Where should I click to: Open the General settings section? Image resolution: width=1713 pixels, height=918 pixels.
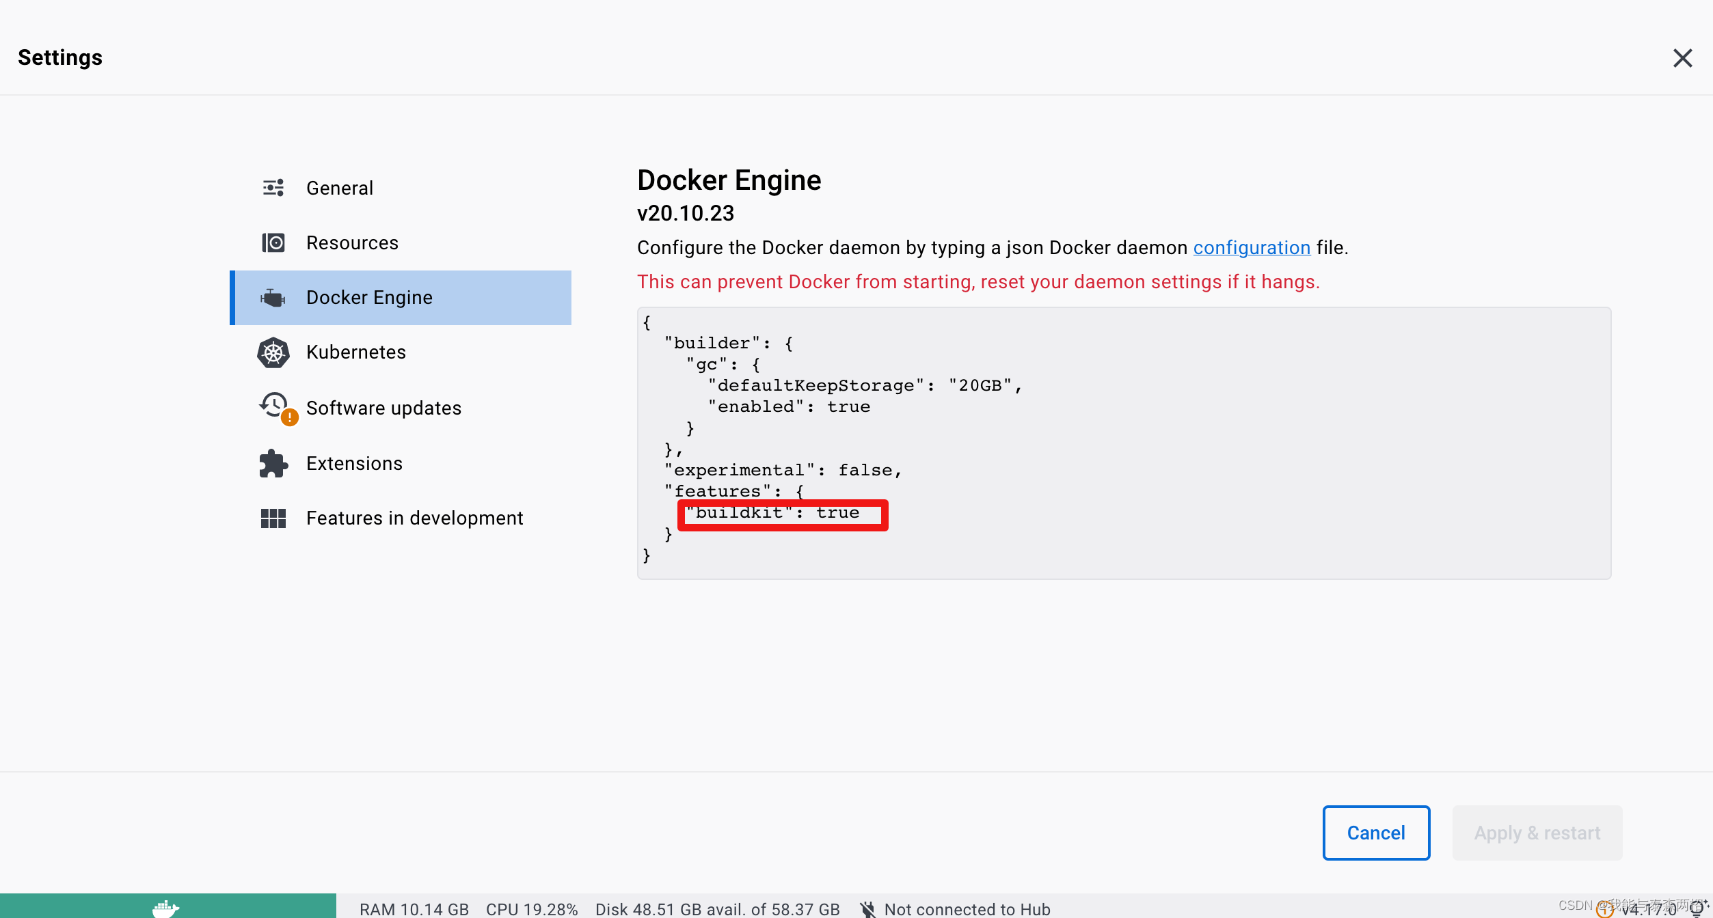coord(401,188)
